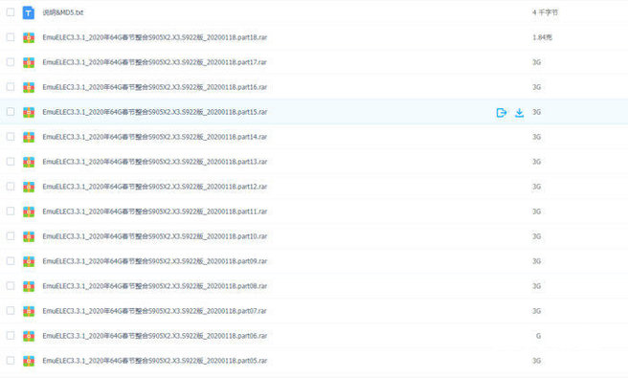Check the box beside part09.rar
The width and height of the screenshot is (628, 378).
click(11, 260)
